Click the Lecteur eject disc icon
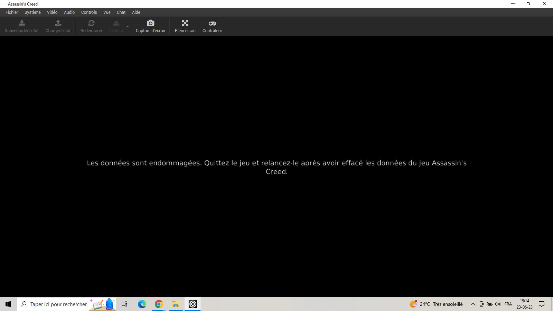This screenshot has width=553, height=311. click(x=116, y=23)
